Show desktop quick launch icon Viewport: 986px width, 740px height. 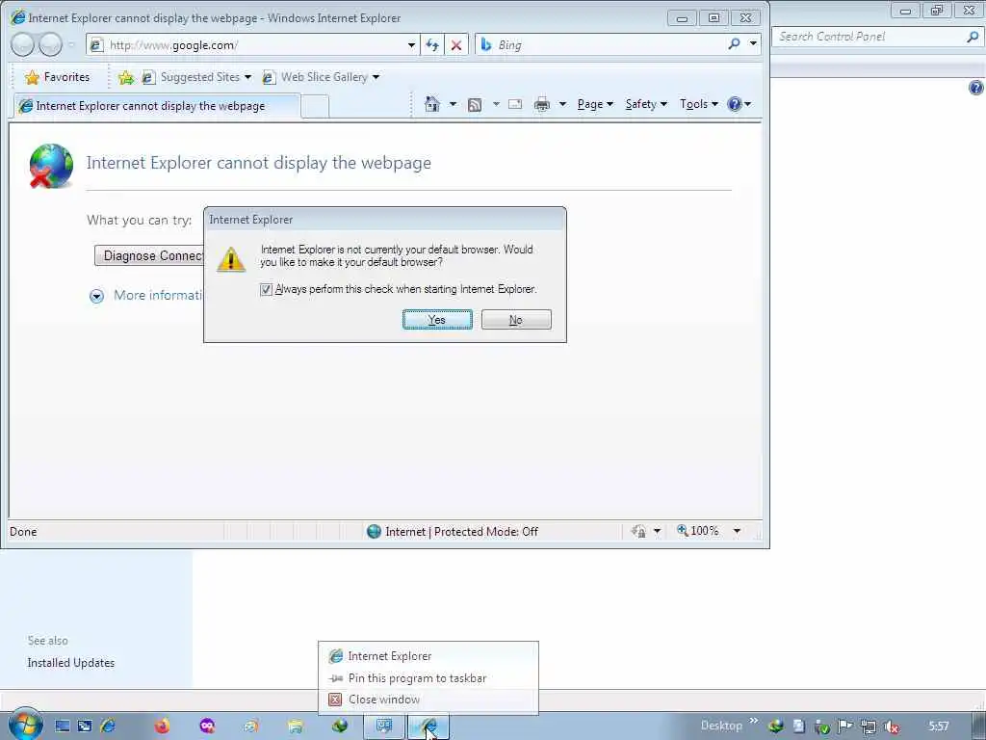[x=63, y=727]
